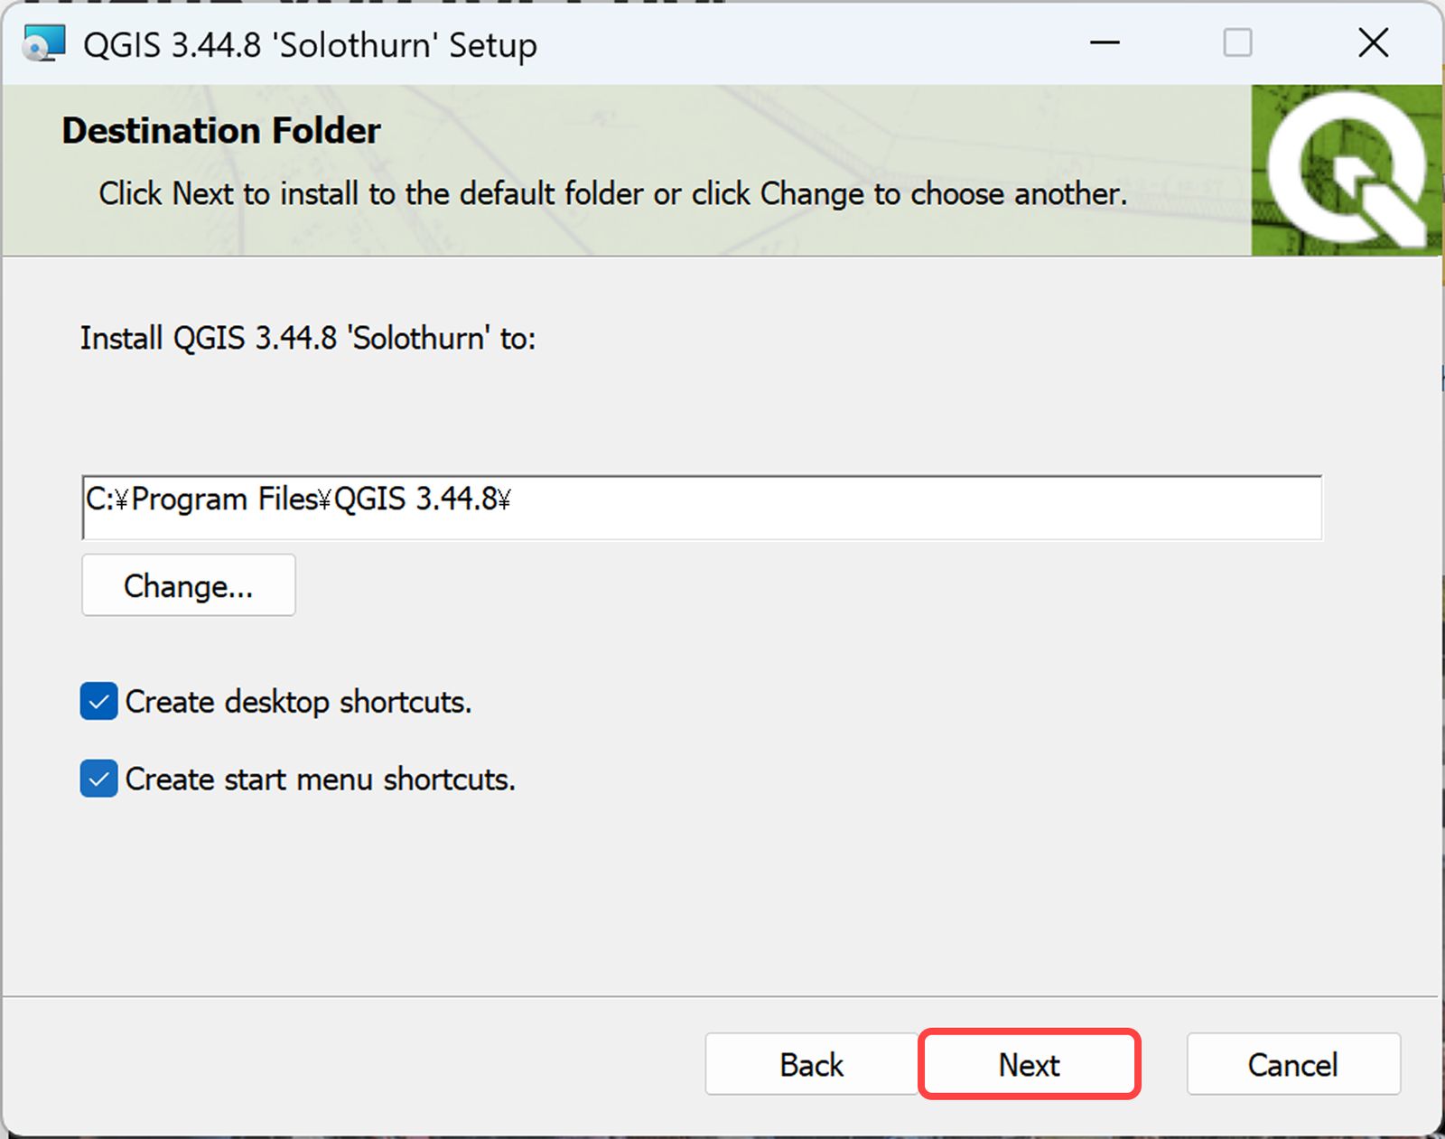Click the install path input field
This screenshot has height=1139, width=1445.
coord(702,508)
